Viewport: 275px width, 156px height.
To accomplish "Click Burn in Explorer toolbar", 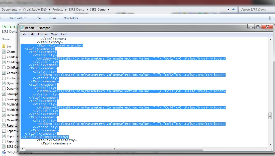I will click(x=53, y=18).
